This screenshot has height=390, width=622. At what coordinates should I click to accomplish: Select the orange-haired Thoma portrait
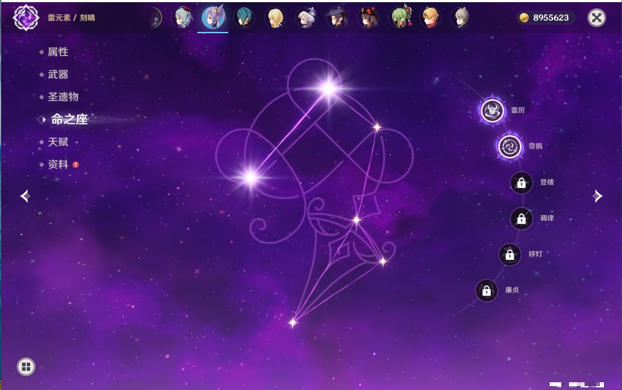[430, 18]
